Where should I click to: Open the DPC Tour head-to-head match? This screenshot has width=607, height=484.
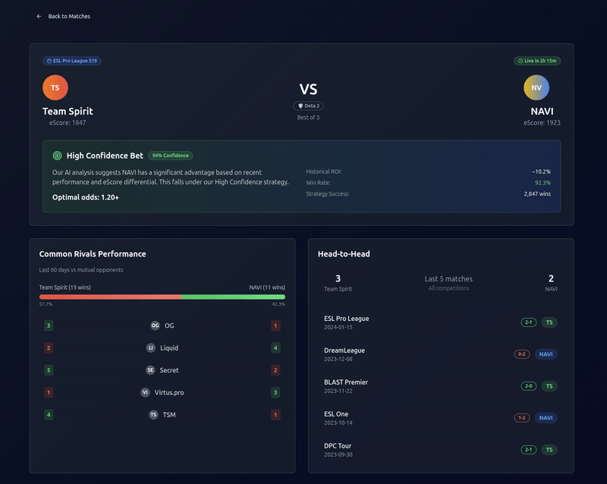tap(441, 450)
